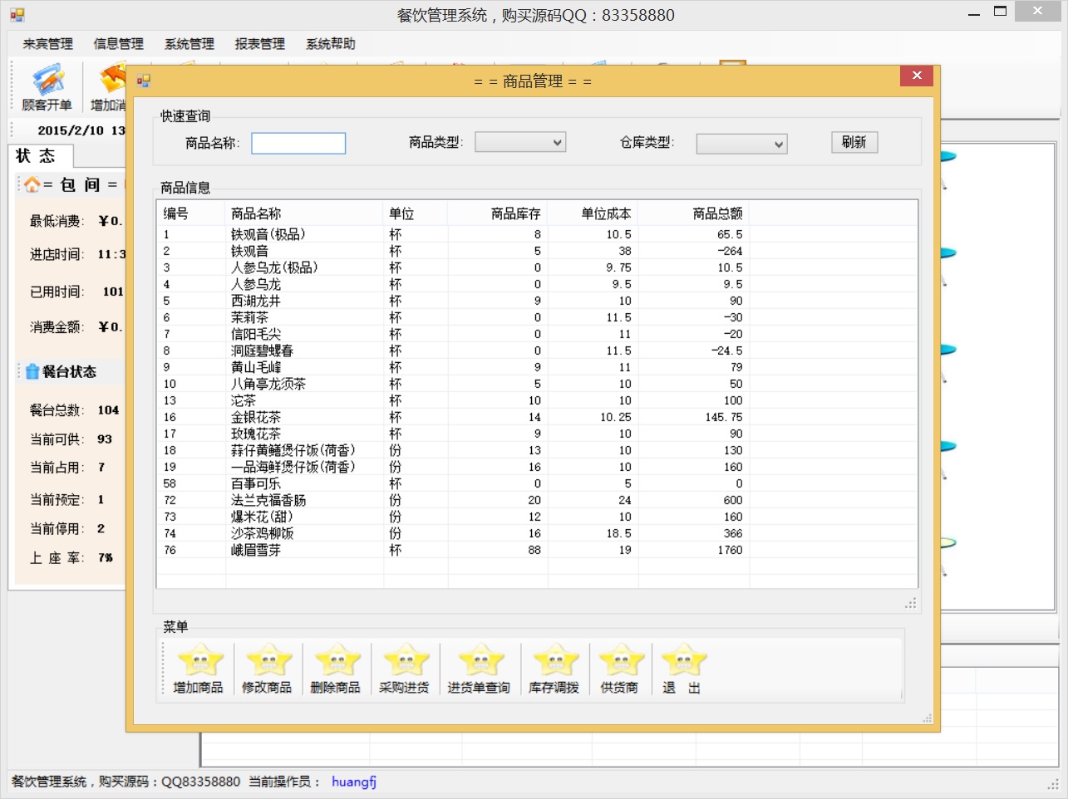The width and height of the screenshot is (1068, 799).
Task: Open the 来宾管理 menu
Action: pos(47,44)
